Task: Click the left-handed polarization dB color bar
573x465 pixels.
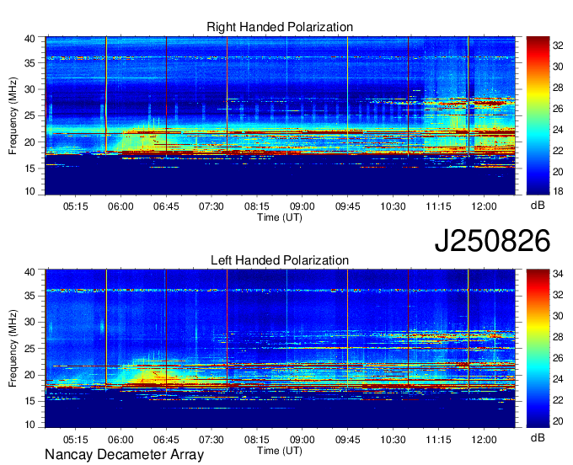Action: (538, 349)
